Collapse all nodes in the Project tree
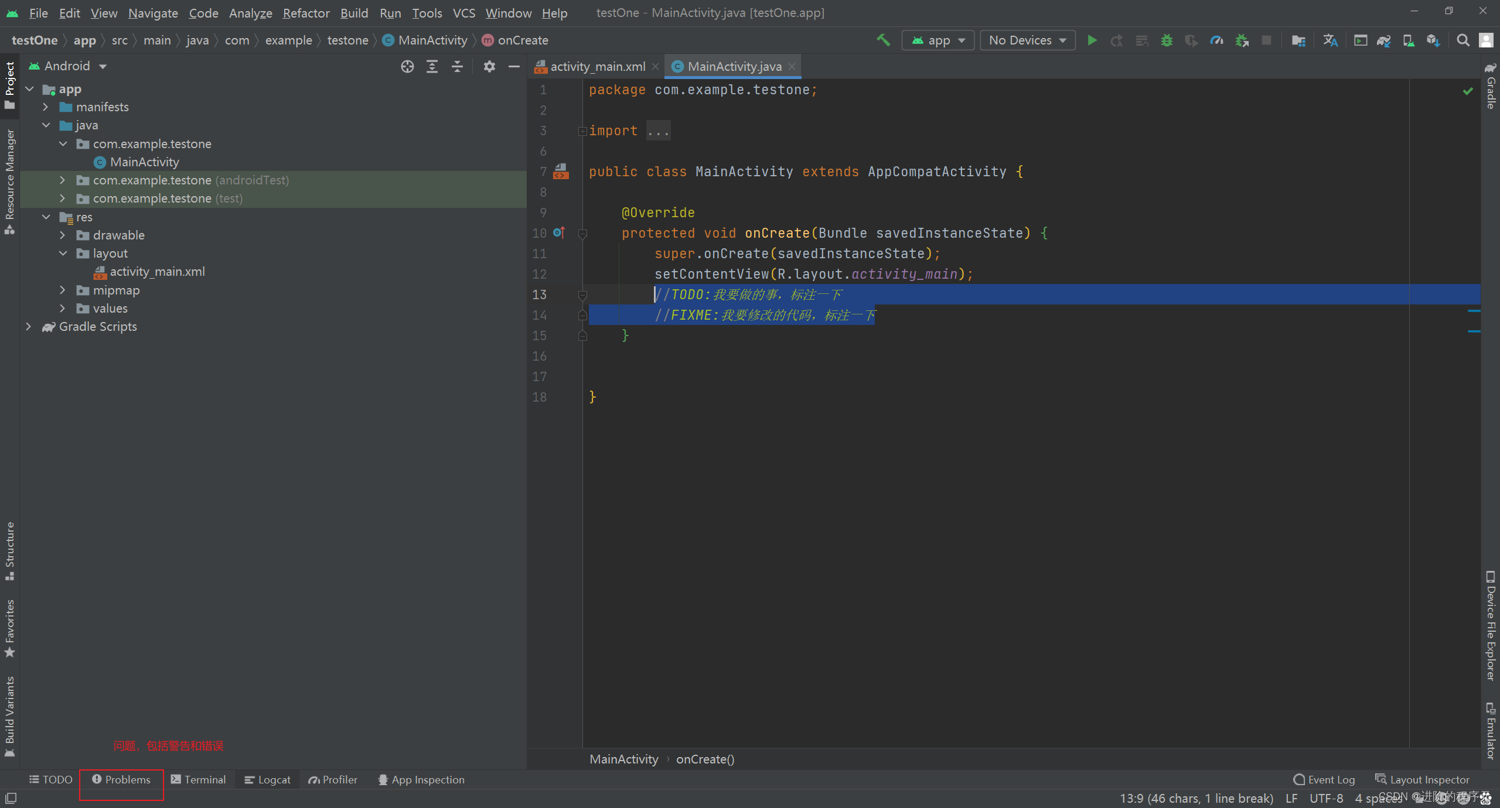Viewport: 1500px width, 808px height. tap(456, 66)
